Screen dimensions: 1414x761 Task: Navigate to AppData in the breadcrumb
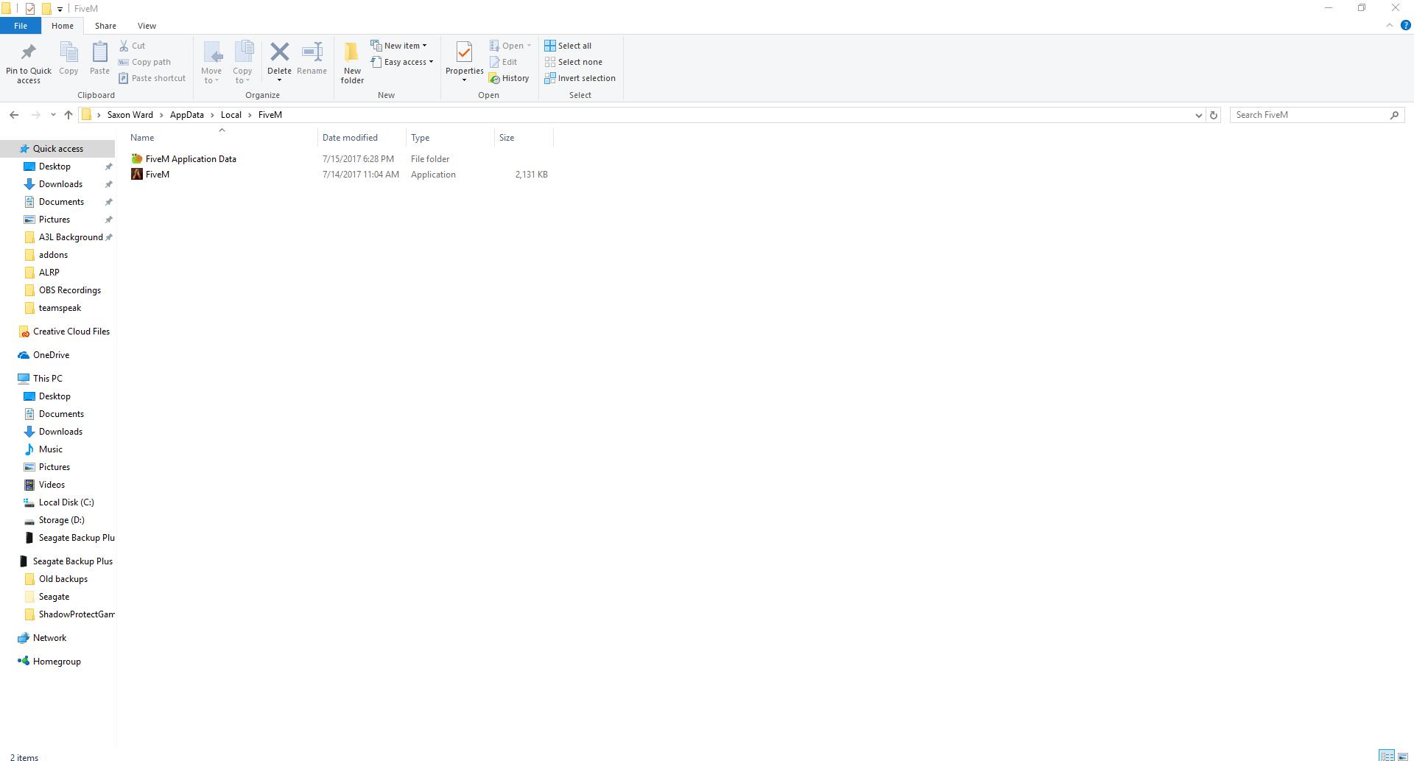(187, 115)
